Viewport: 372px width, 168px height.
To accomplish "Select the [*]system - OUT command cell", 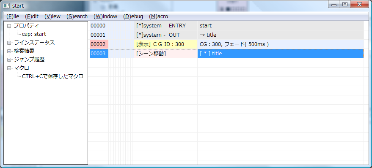I will [x=165, y=35].
